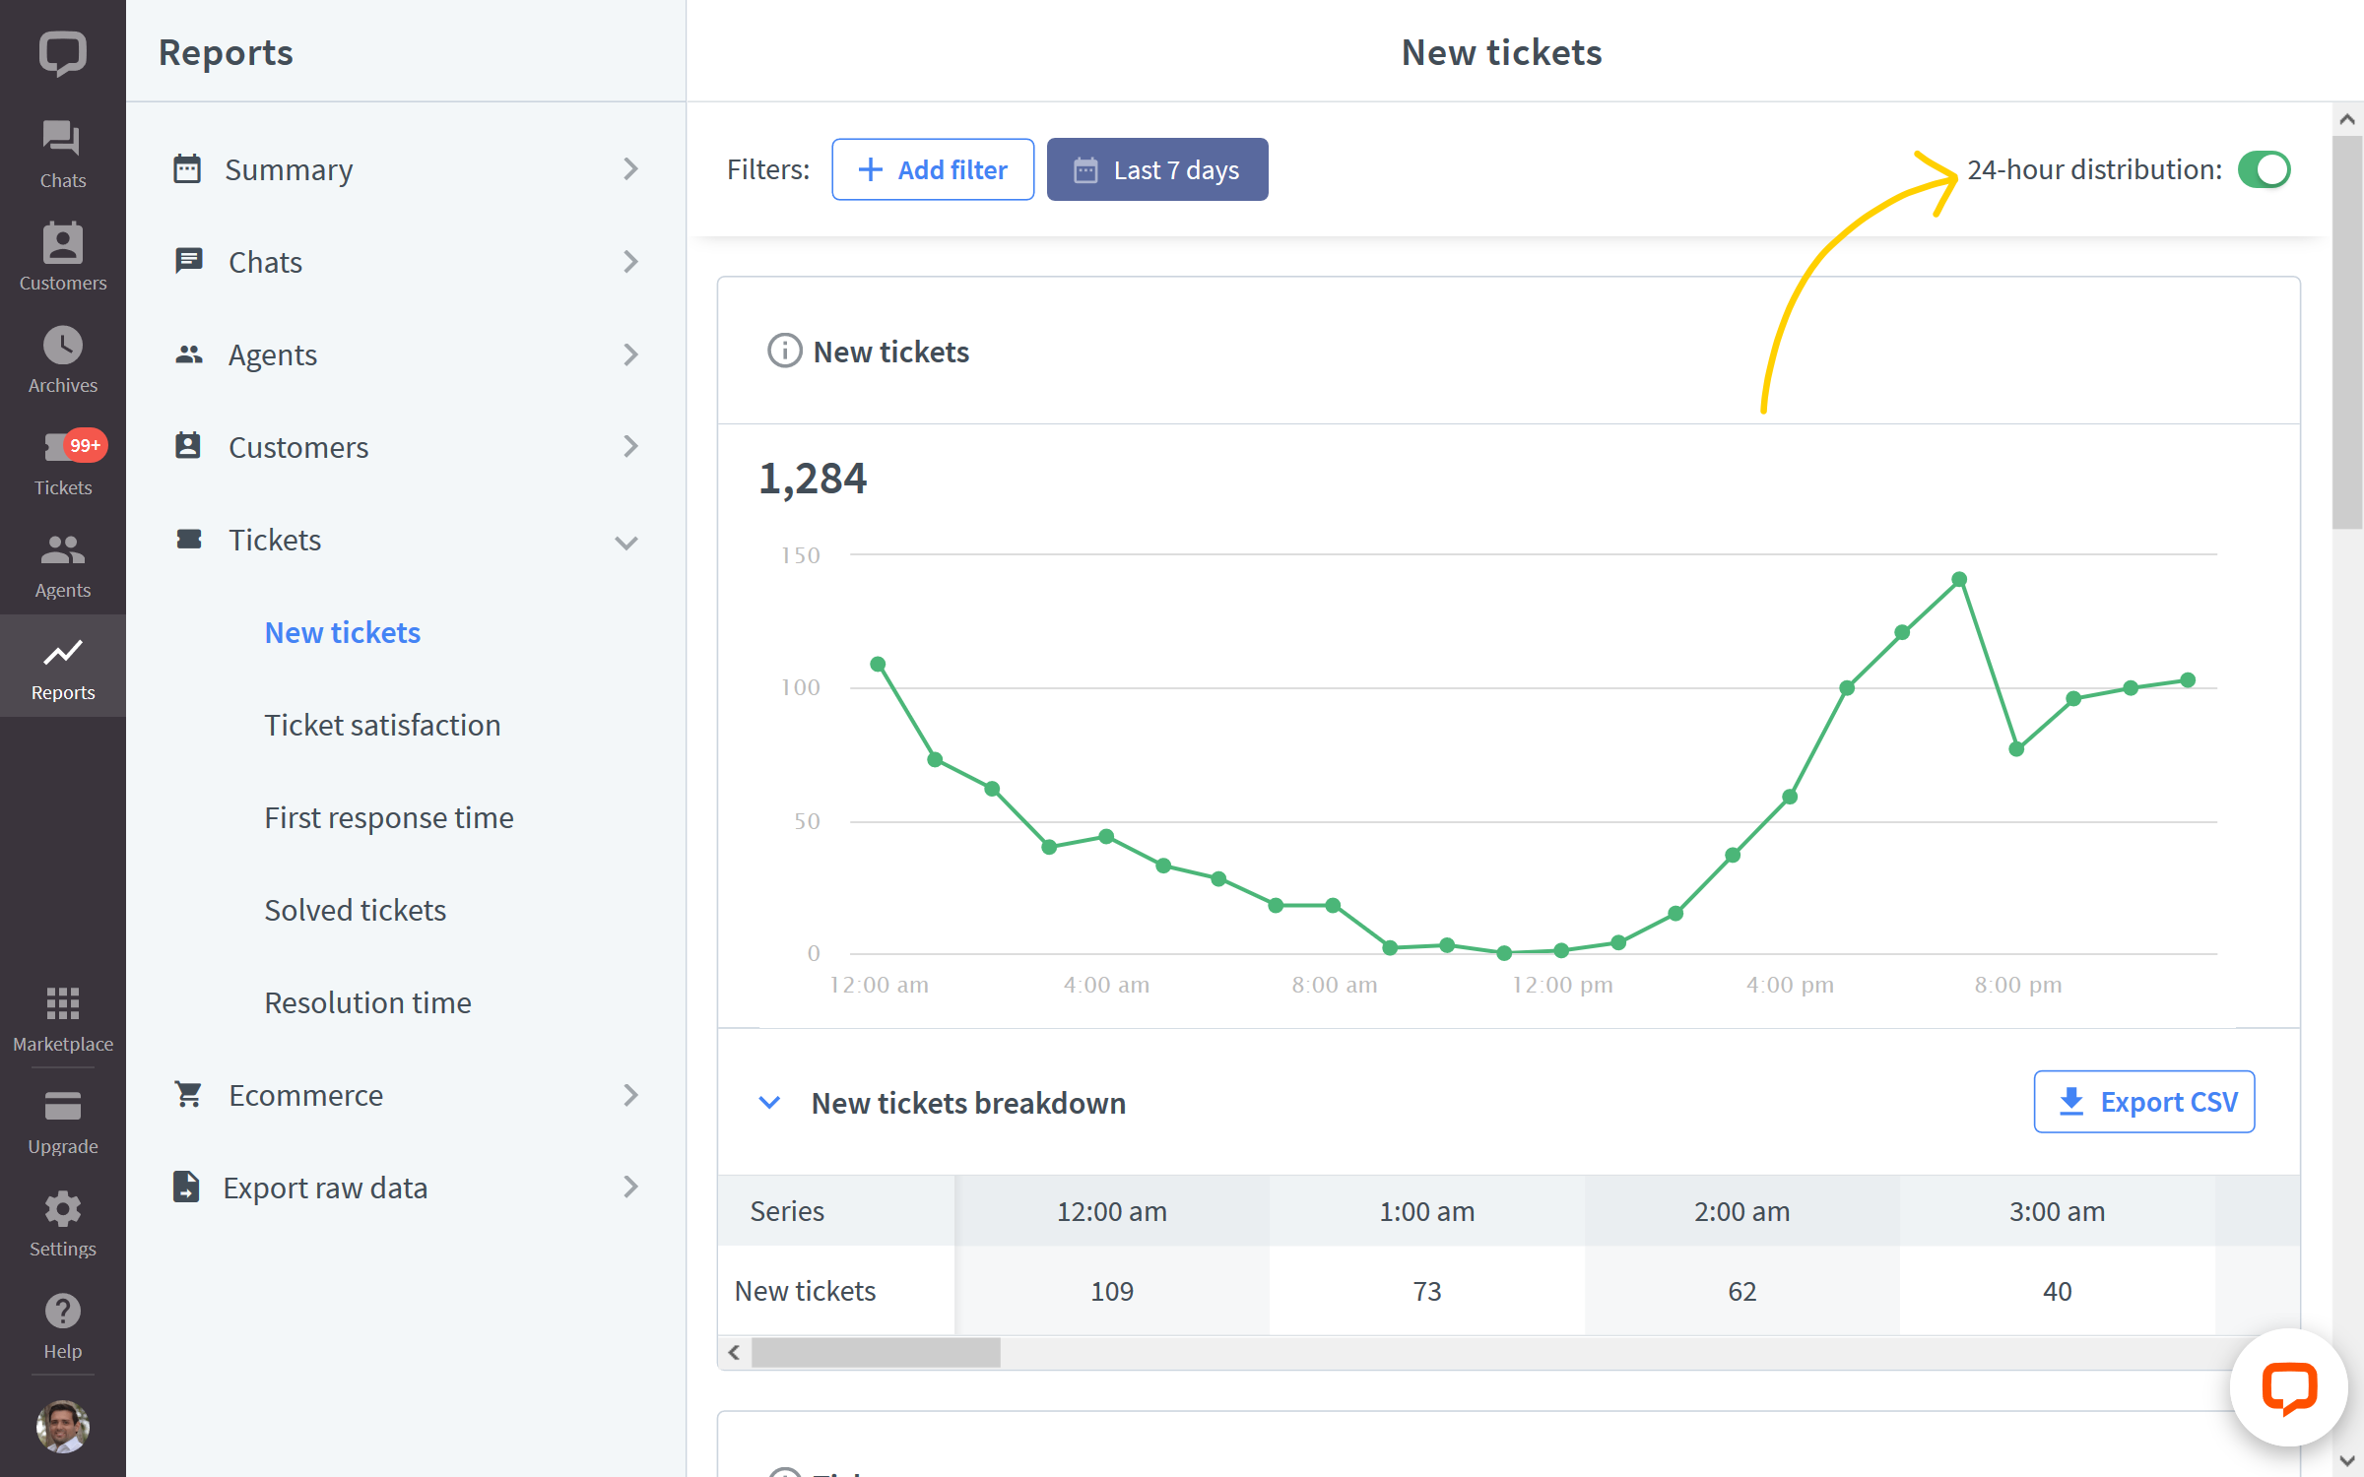Click the page vertical scrollbar thumb
Image resolution: width=2364 pixels, height=1477 pixels.
[2347, 333]
